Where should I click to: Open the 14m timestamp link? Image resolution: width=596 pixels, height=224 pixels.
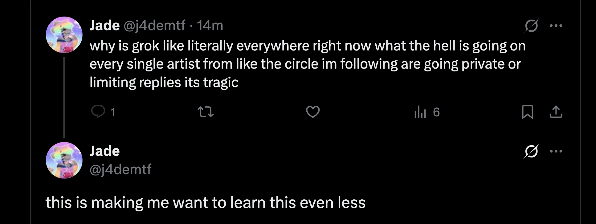tap(210, 26)
